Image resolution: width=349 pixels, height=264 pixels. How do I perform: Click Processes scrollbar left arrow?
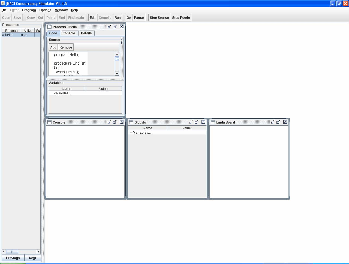click(4, 252)
